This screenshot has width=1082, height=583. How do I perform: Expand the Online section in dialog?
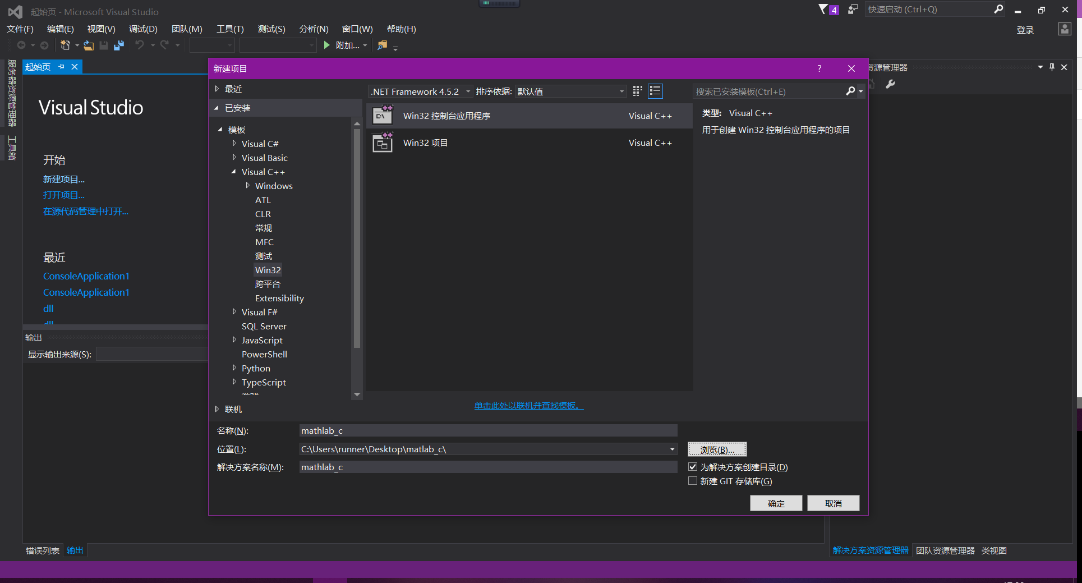pos(217,409)
